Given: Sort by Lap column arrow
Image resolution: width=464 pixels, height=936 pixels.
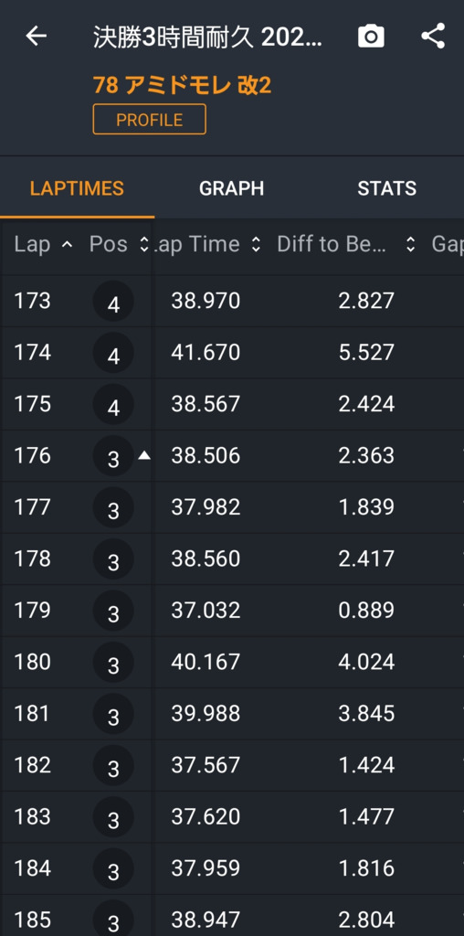Looking at the screenshot, I should pyautogui.click(x=68, y=244).
